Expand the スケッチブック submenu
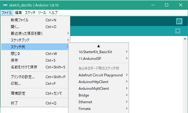 pyautogui.click(x=35, y=40)
